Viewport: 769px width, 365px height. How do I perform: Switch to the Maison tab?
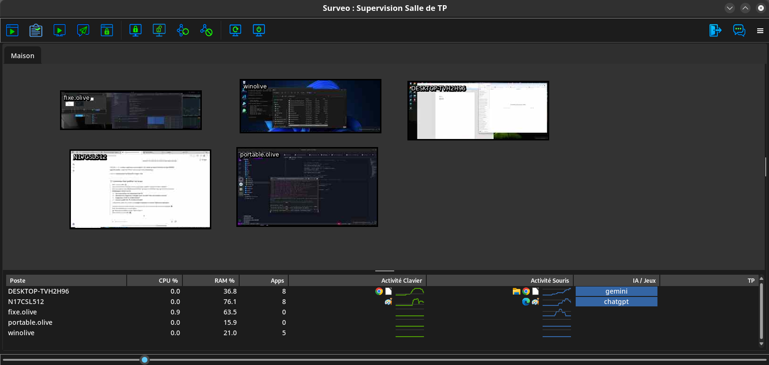click(x=23, y=56)
